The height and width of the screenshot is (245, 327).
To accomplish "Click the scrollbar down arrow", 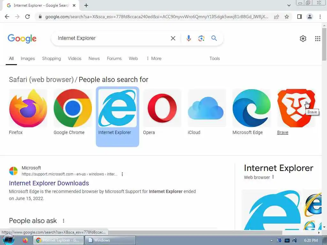I will click(x=324, y=227).
